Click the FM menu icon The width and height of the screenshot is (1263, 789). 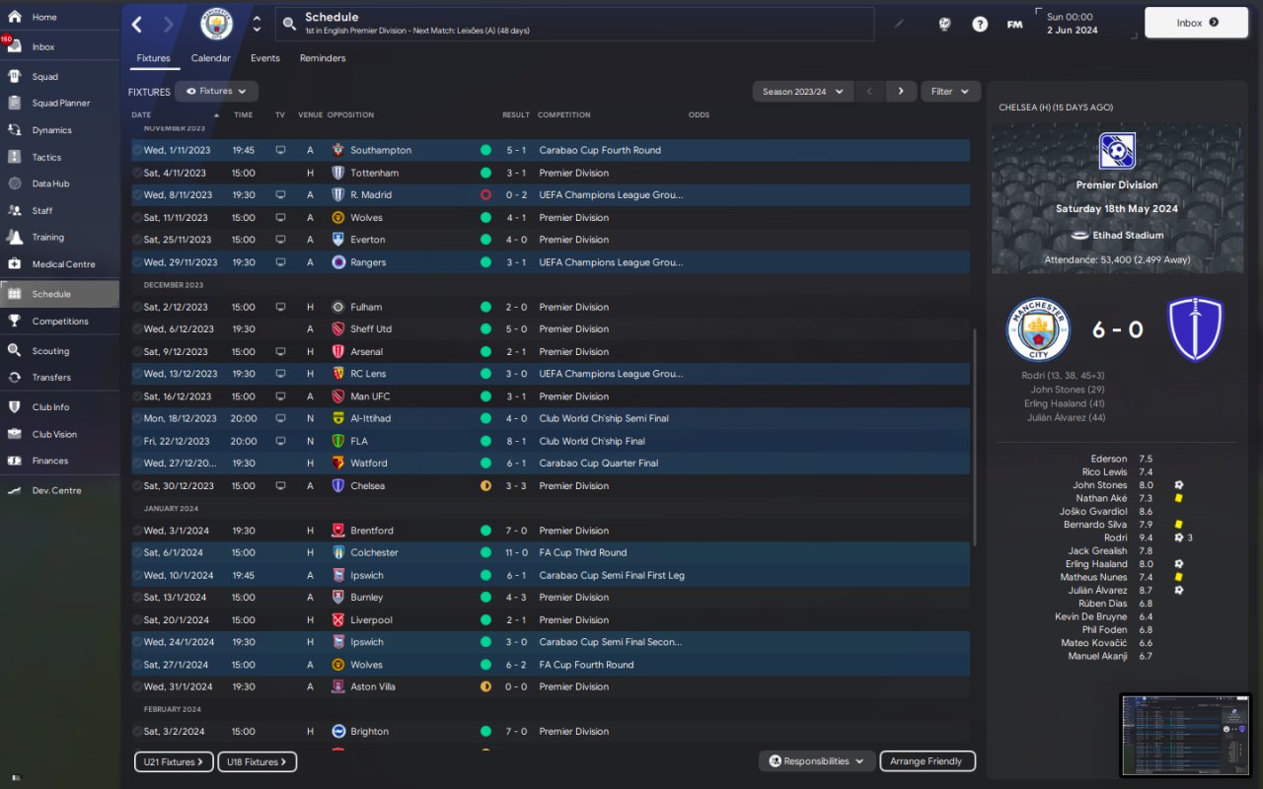click(x=1014, y=24)
